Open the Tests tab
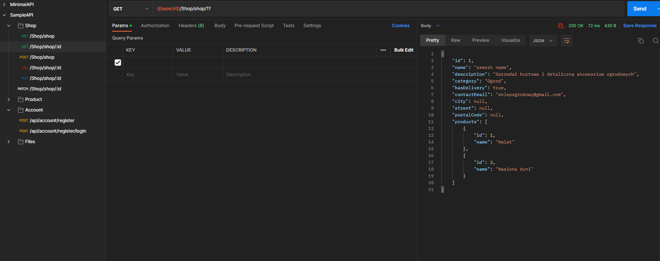Screen dimensions: 660x261 coord(289,26)
